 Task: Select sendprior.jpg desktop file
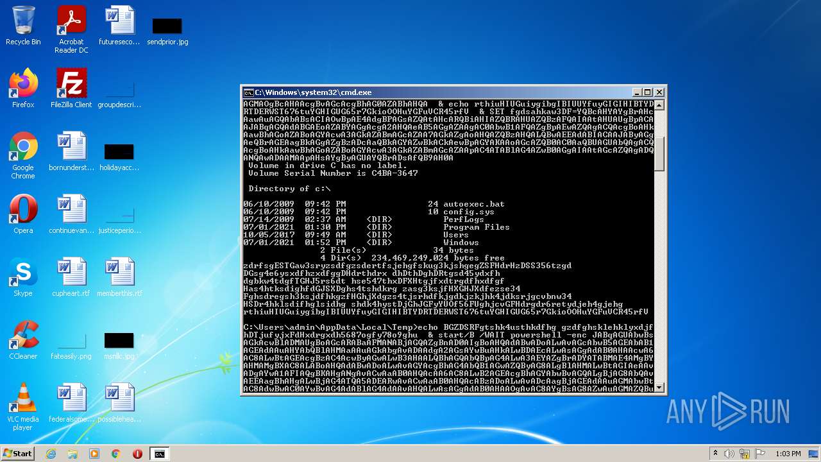click(x=167, y=31)
